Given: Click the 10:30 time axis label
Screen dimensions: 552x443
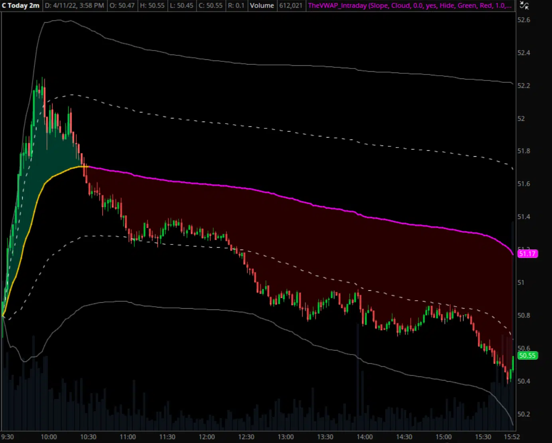Looking at the screenshot, I should click(88, 437).
